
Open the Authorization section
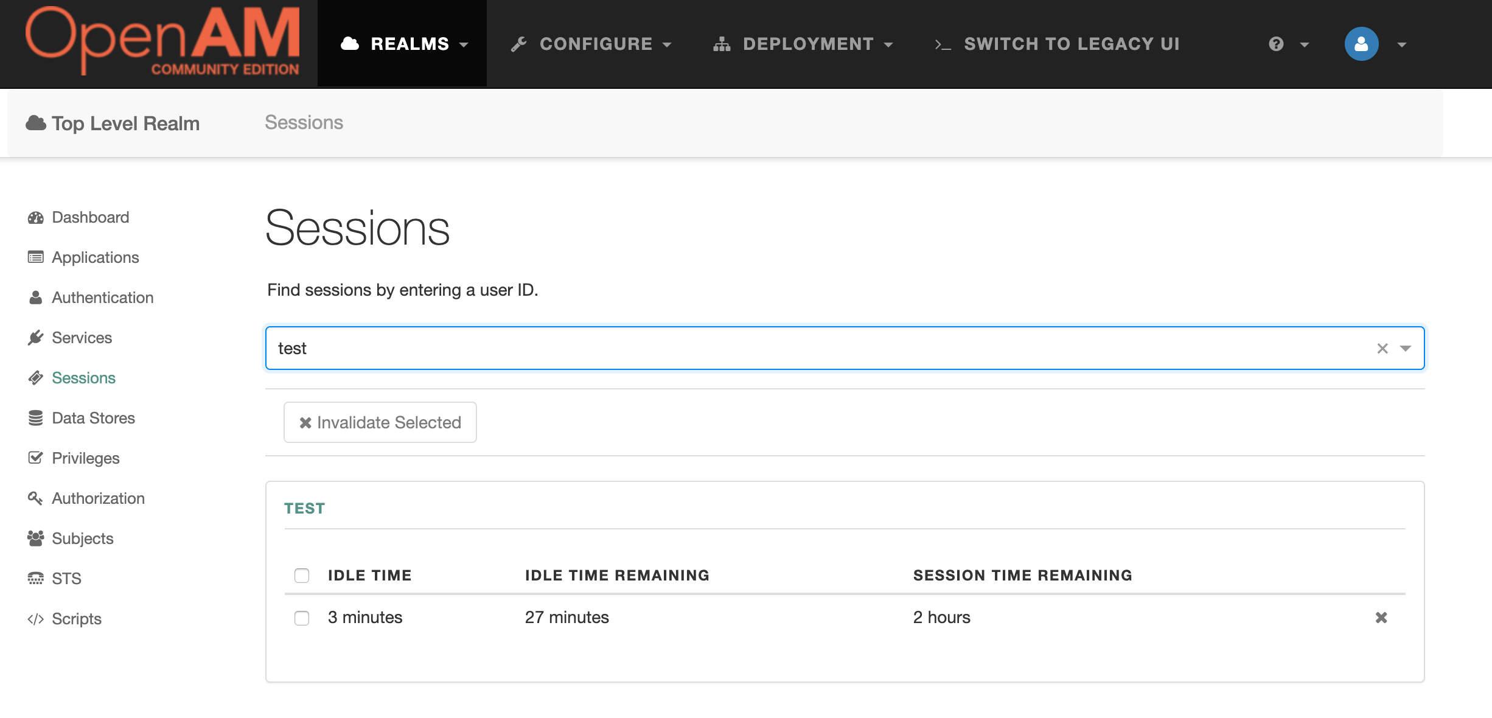98,498
